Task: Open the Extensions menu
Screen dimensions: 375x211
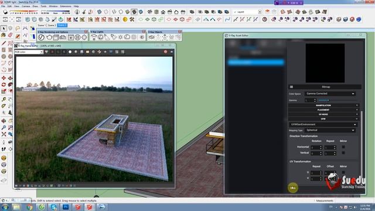Action: tap(65, 6)
